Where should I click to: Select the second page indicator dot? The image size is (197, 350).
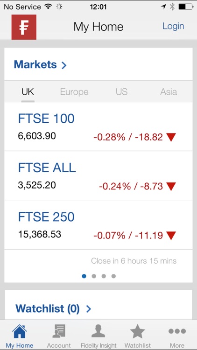pos(94,276)
